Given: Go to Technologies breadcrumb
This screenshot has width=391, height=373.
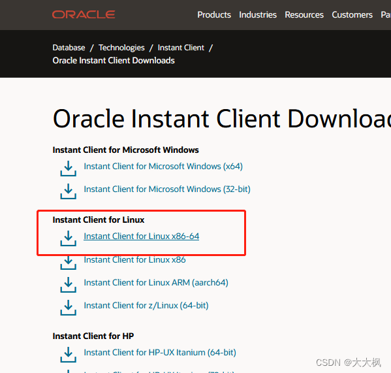Looking at the screenshot, I should pos(121,48).
